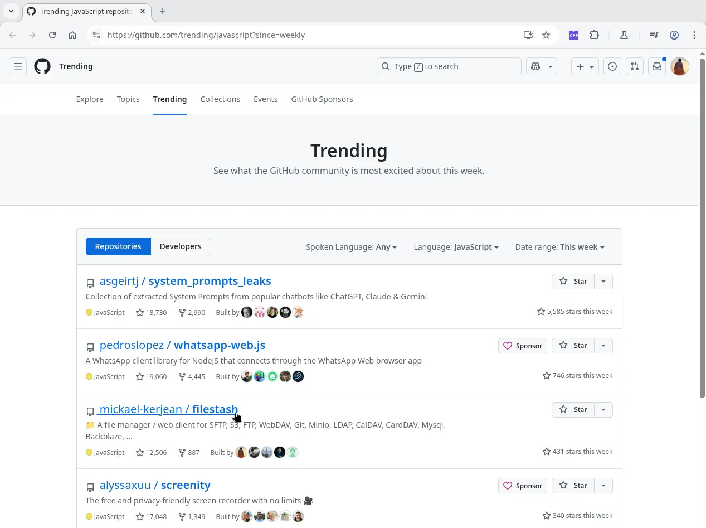
Task: Open the GitHub hamburger navigation menu
Action: point(18,66)
